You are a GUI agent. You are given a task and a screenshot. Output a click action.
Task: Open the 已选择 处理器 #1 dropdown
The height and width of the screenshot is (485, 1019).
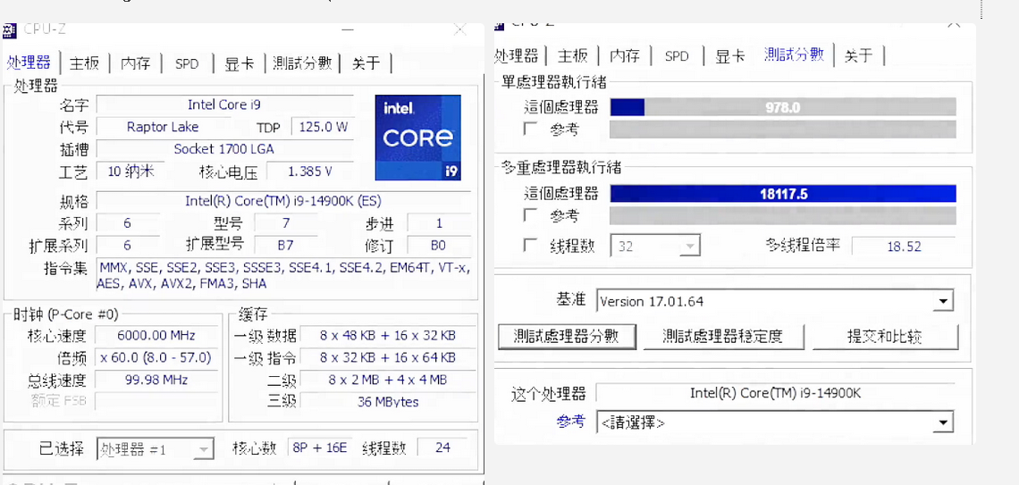pos(203,449)
